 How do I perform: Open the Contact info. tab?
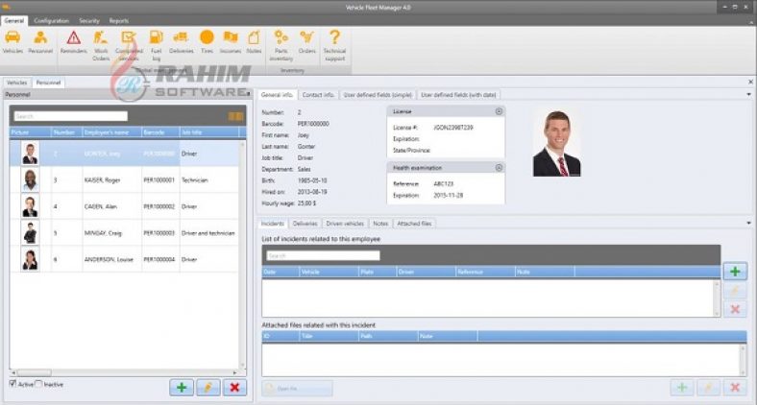click(x=318, y=95)
